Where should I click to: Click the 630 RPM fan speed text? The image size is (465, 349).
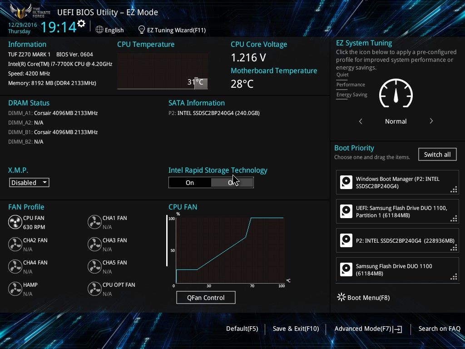(x=34, y=227)
